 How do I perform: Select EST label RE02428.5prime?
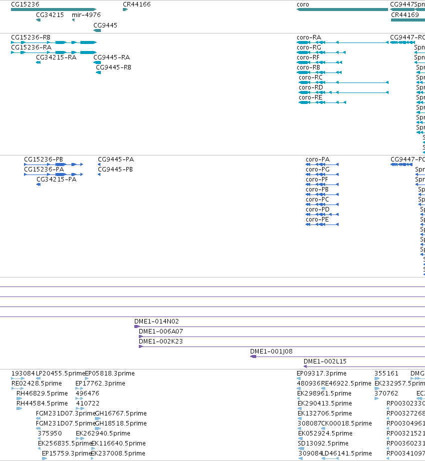point(36,383)
